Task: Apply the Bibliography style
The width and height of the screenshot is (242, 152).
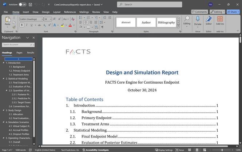Action: pos(166,23)
